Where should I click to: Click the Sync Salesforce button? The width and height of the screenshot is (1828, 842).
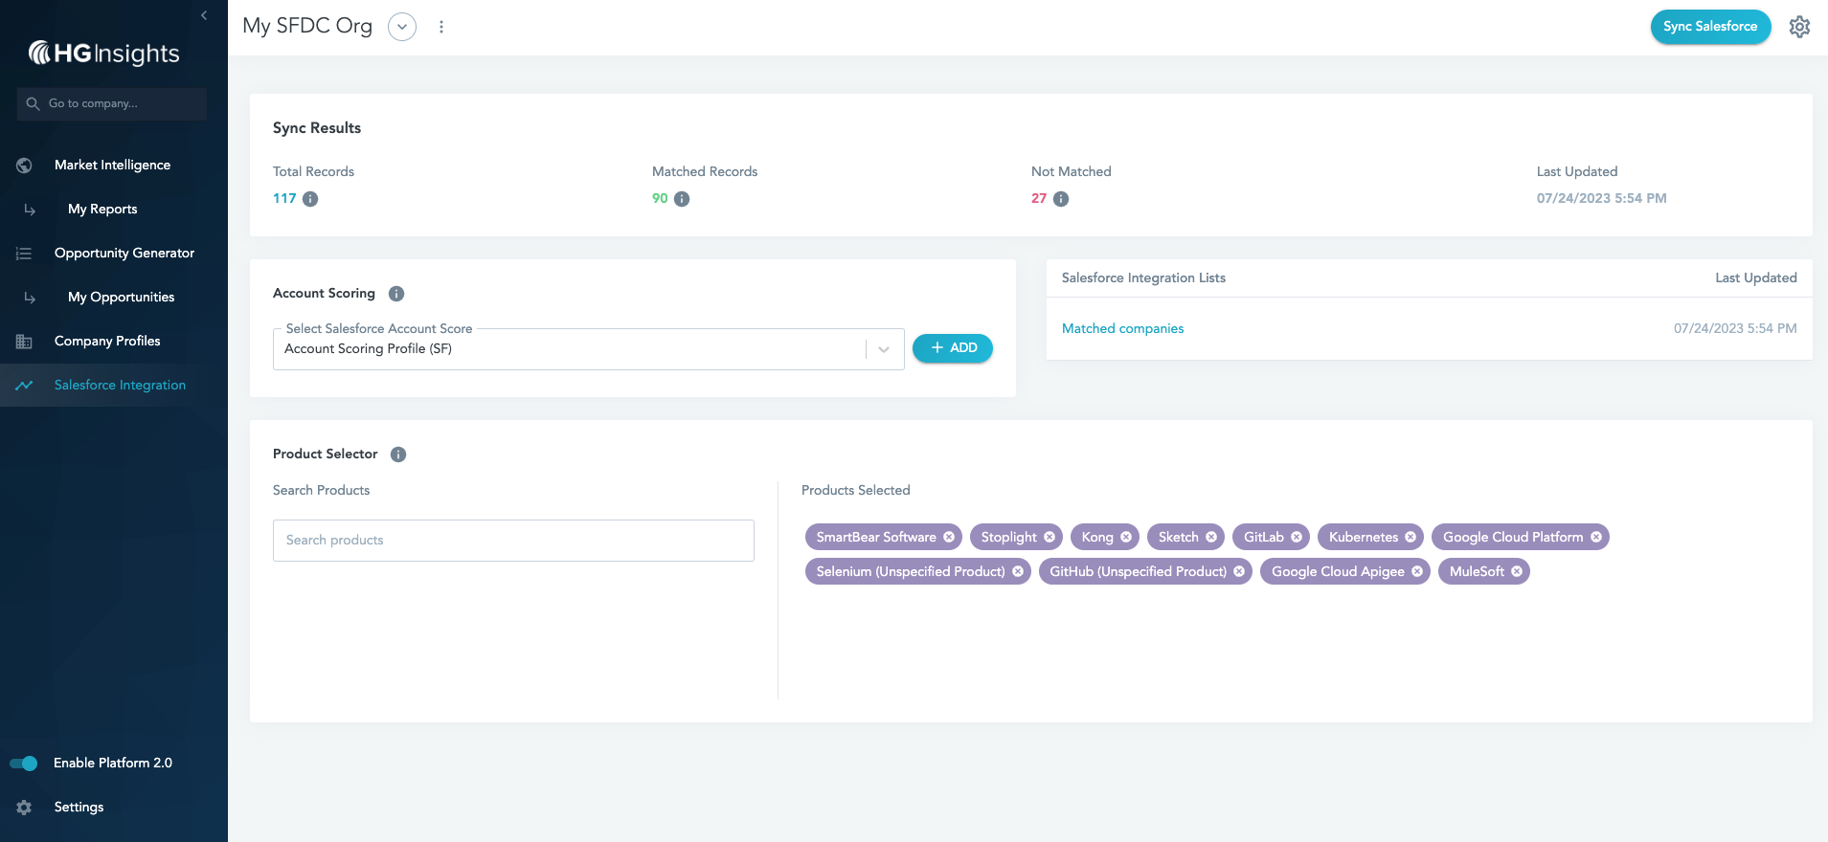(x=1710, y=27)
